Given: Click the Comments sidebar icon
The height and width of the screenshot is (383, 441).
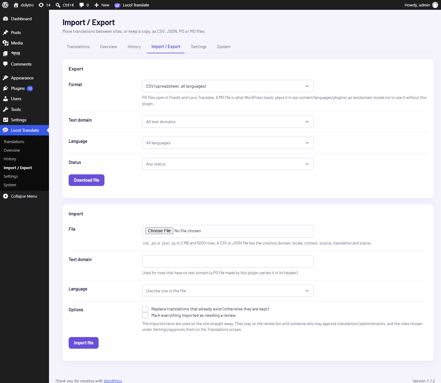Looking at the screenshot, I should point(6,64).
